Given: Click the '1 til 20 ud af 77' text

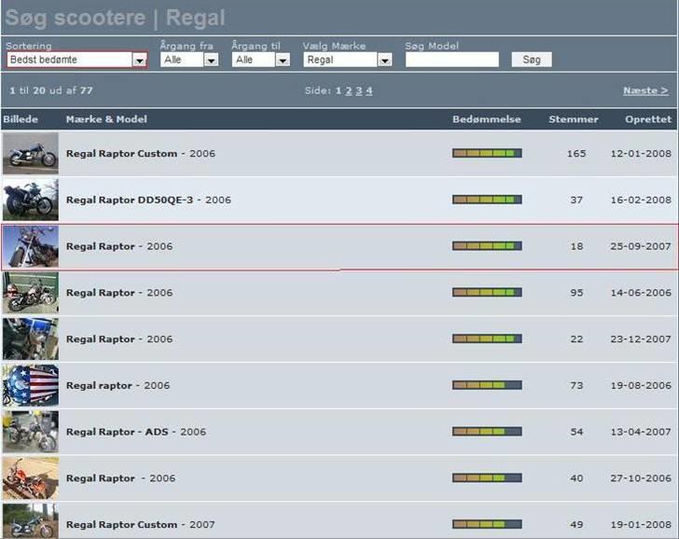Looking at the screenshot, I should coord(51,90).
